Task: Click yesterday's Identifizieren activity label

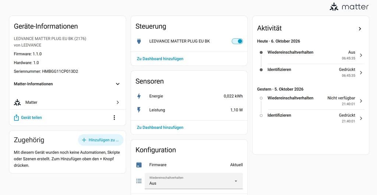Action: tap(279, 115)
